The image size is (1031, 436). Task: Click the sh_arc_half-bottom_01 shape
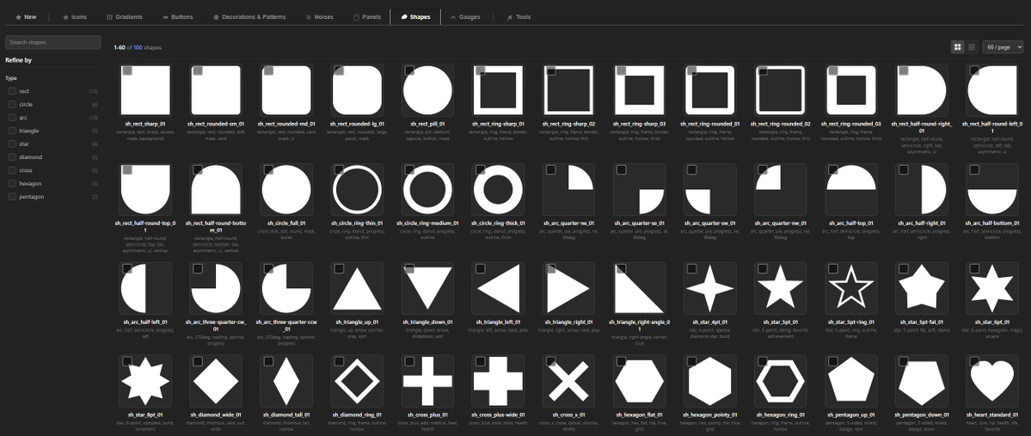pyautogui.click(x=992, y=189)
